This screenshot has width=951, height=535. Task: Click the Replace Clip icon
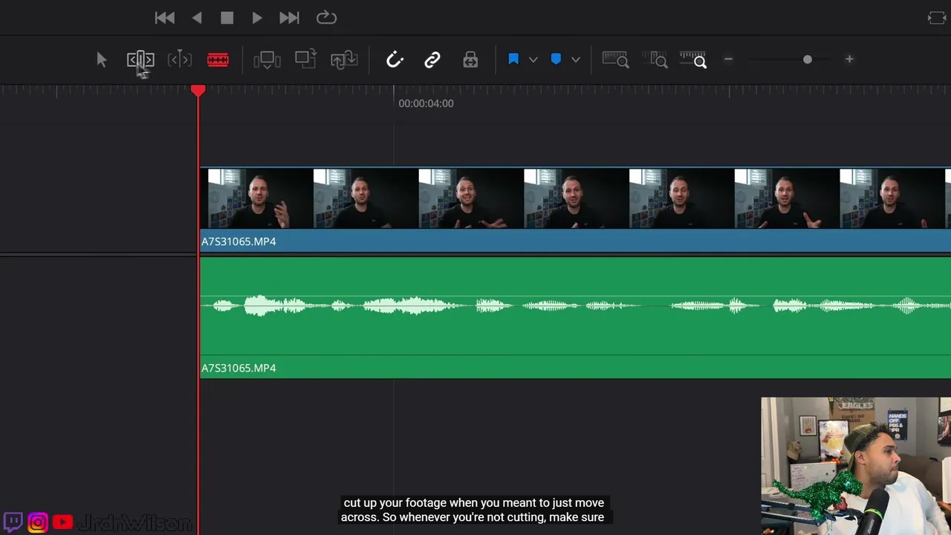tap(344, 59)
